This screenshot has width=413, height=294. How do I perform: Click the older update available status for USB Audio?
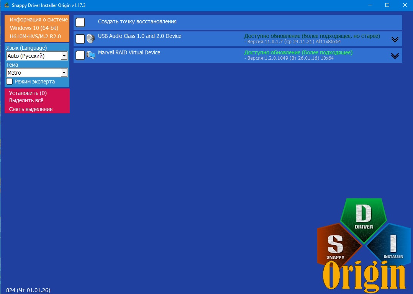point(312,36)
